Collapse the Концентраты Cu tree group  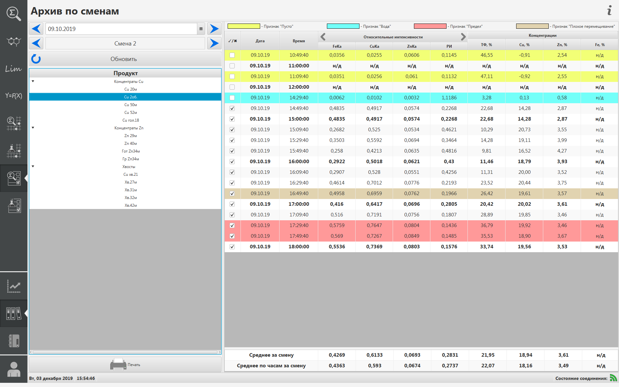coord(33,82)
